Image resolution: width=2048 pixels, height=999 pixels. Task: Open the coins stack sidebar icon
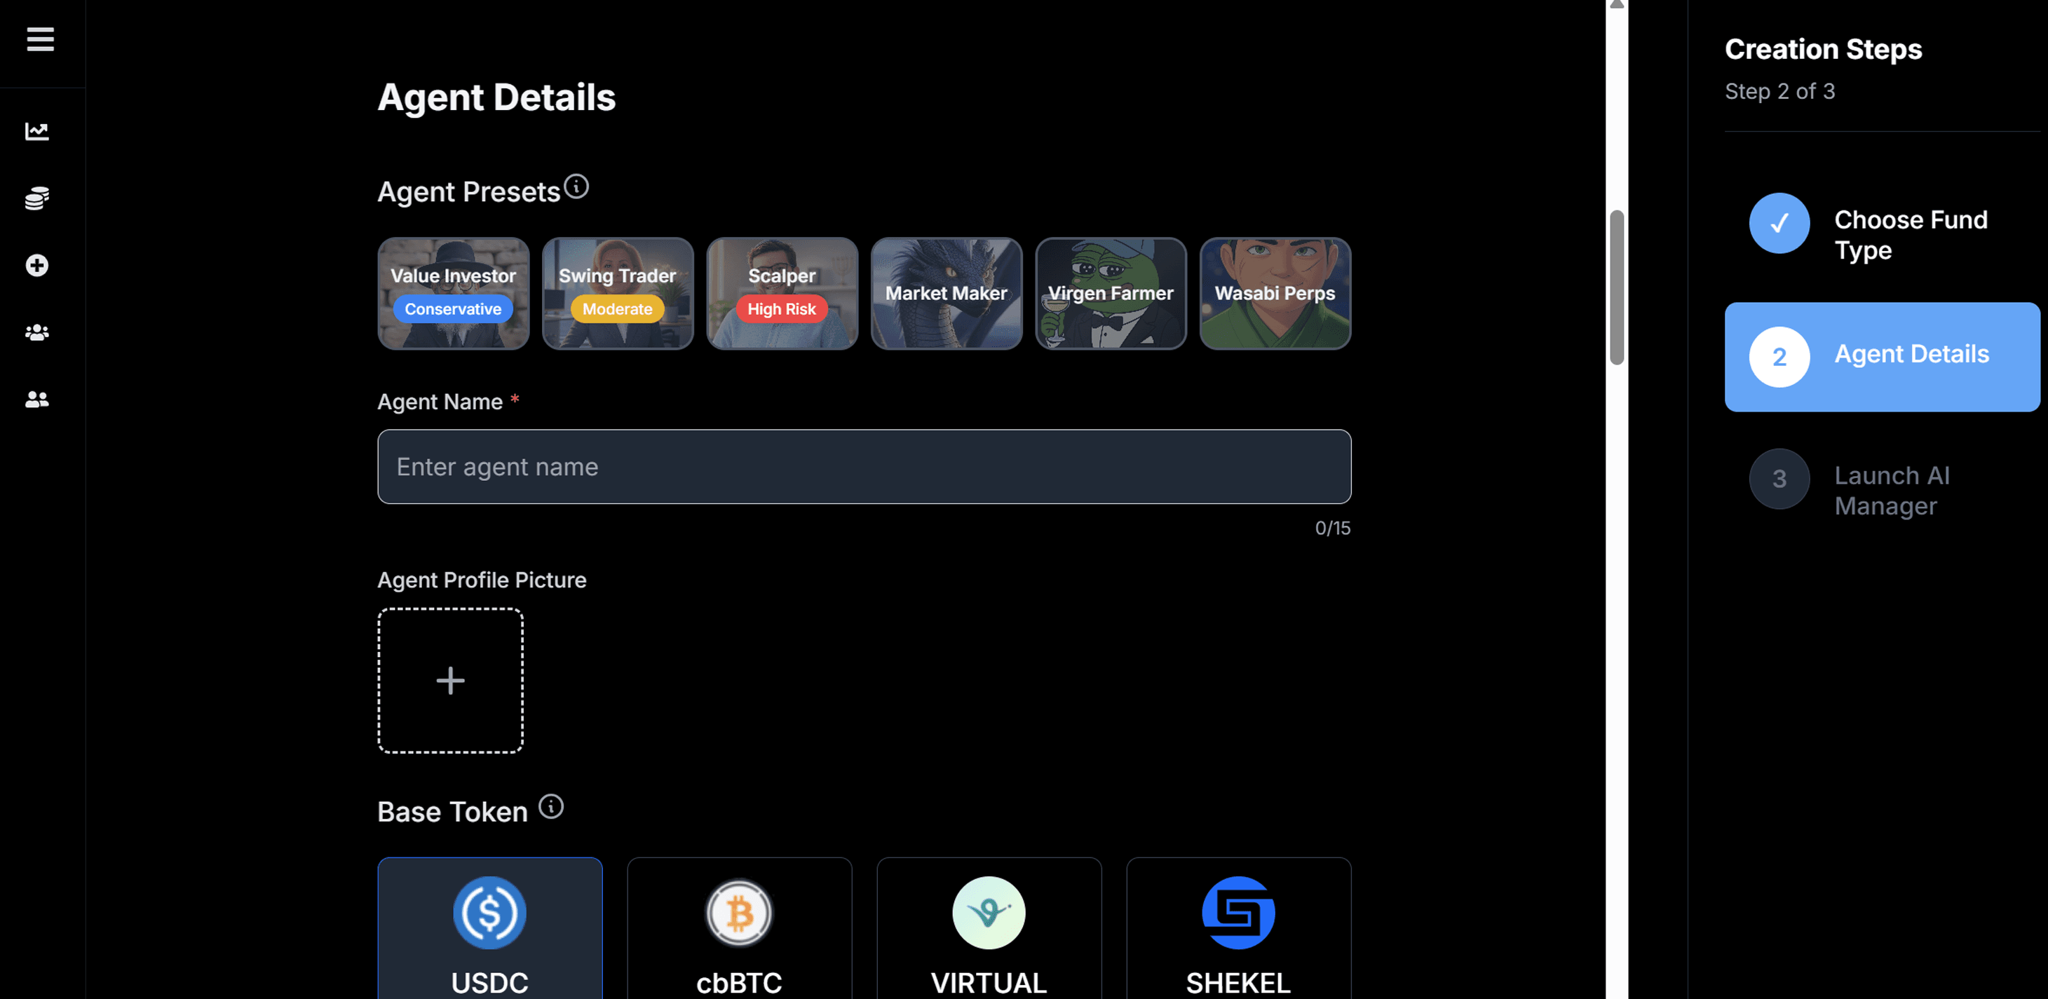point(36,198)
